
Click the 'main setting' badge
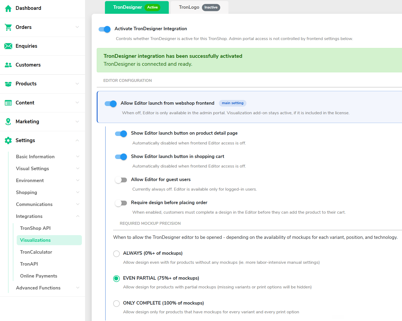[x=233, y=103]
